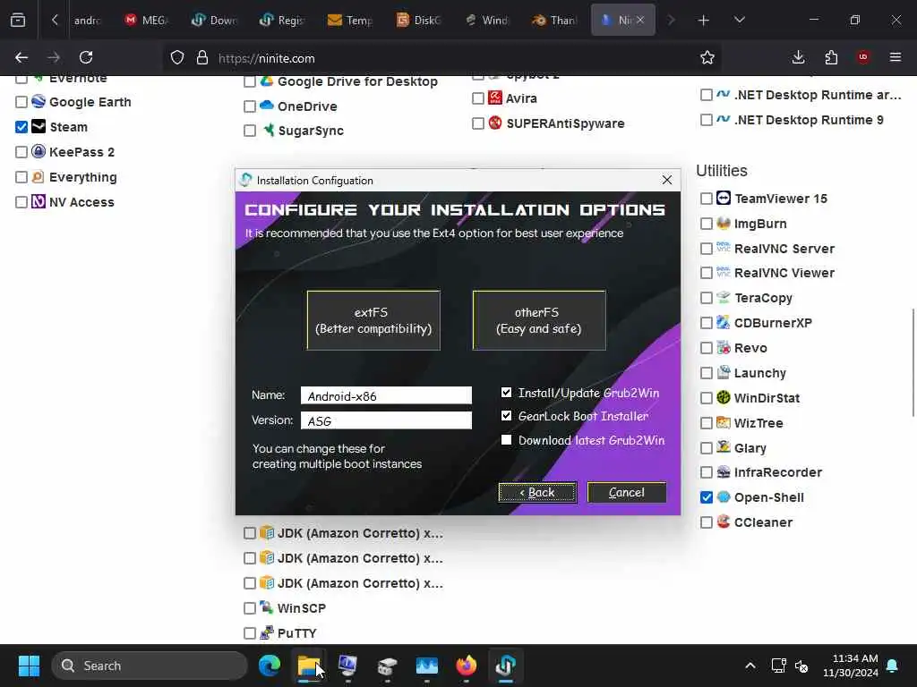
Task: Check the Google Earth checkbox
Action: point(21,102)
